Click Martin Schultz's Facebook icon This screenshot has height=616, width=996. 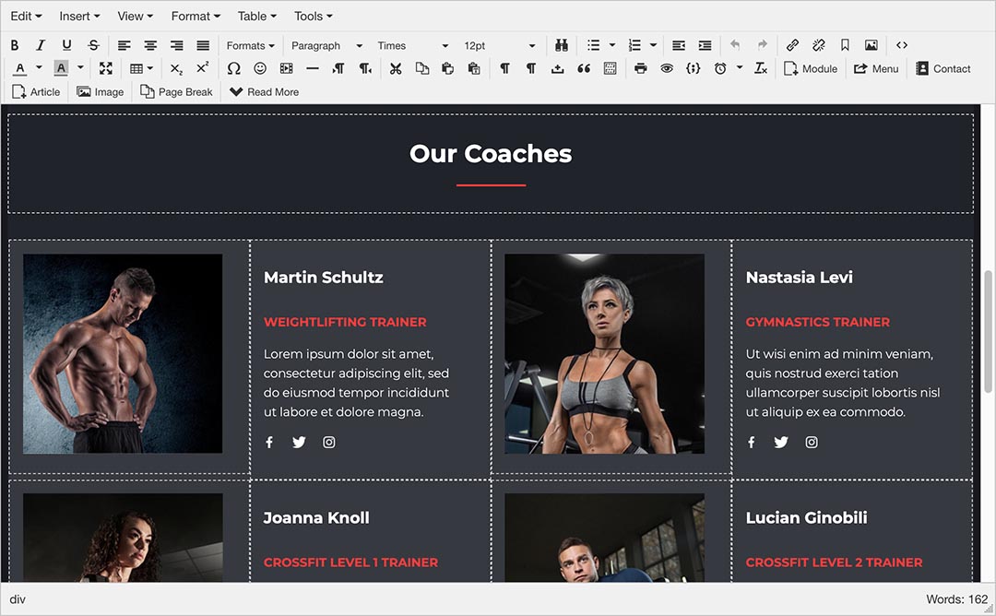click(x=269, y=442)
